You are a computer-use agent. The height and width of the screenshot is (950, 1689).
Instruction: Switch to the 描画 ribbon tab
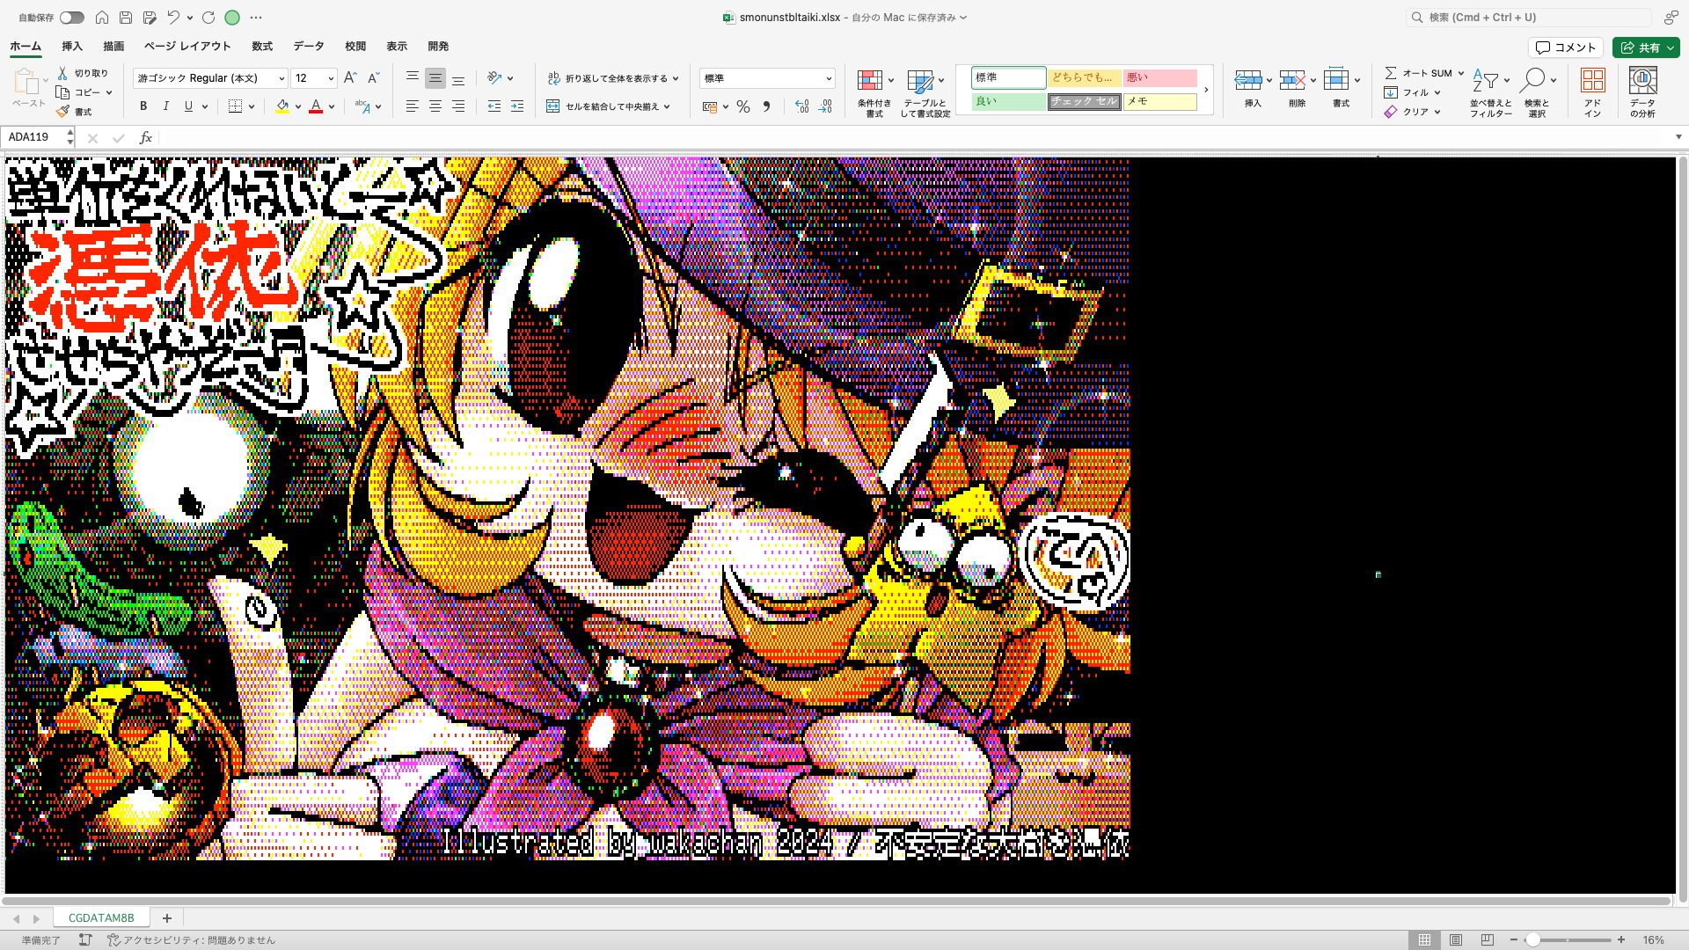click(x=113, y=47)
